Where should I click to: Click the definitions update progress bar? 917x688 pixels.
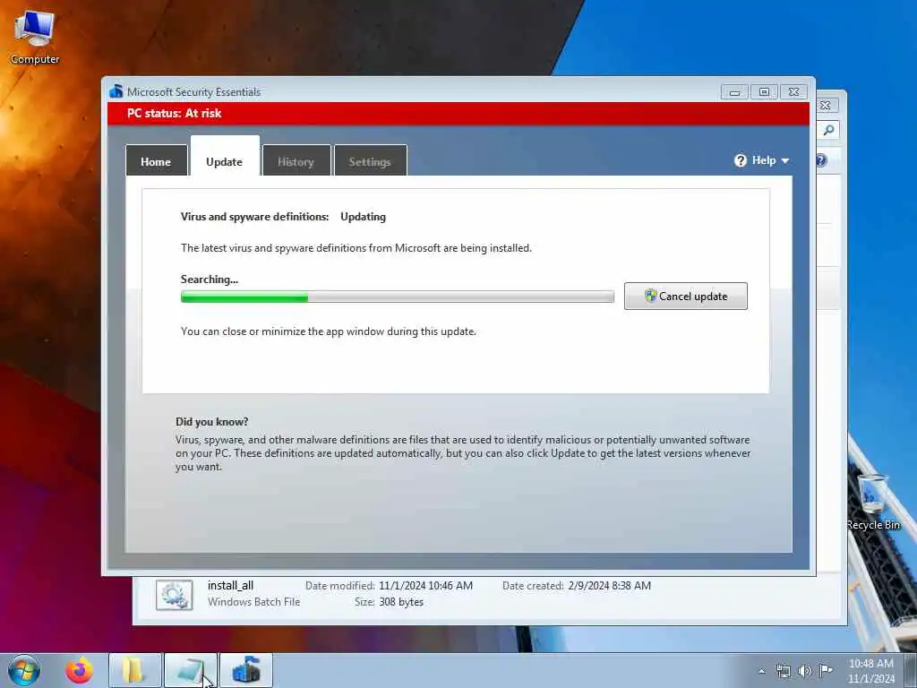397,297
